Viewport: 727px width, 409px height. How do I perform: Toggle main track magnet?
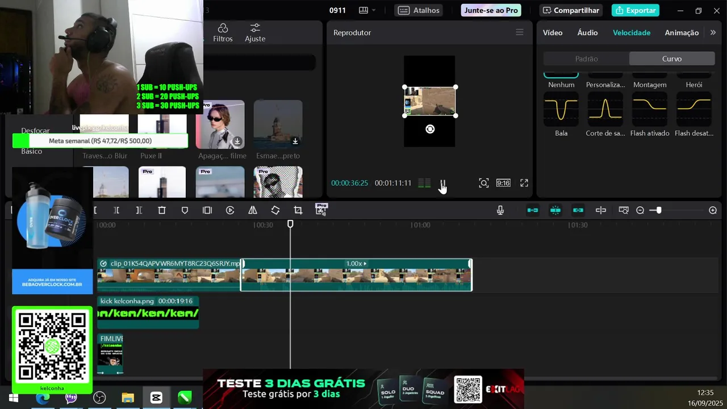click(x=533, y=210)
